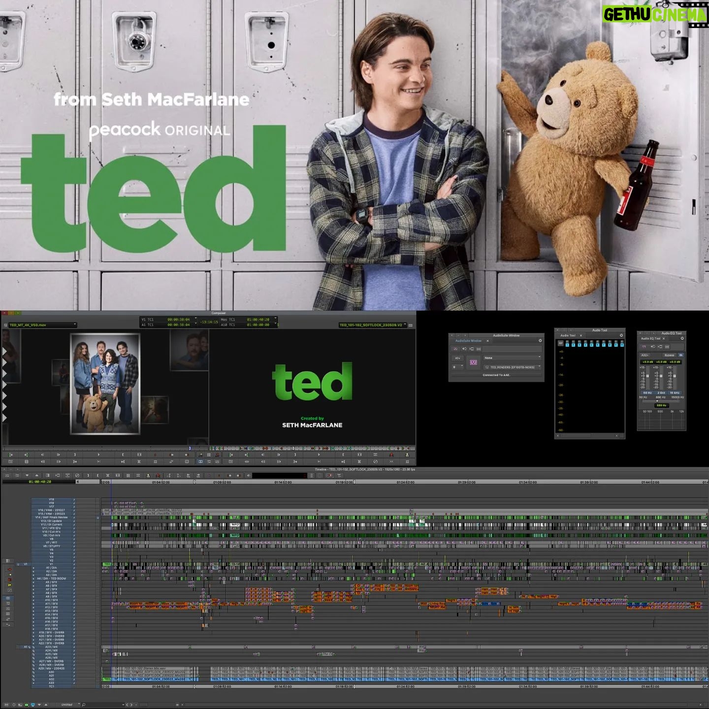
Task: Click the 15 kHz band button in Audio EQ
Action: click(675, 393)
